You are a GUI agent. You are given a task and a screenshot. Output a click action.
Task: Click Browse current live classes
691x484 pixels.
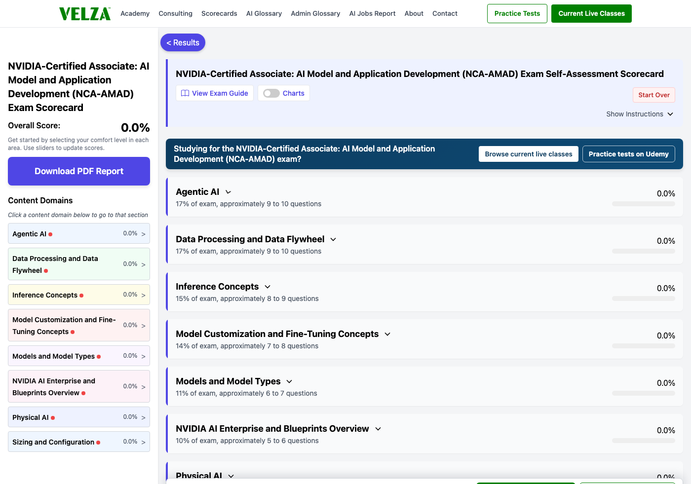coord(529,154)
